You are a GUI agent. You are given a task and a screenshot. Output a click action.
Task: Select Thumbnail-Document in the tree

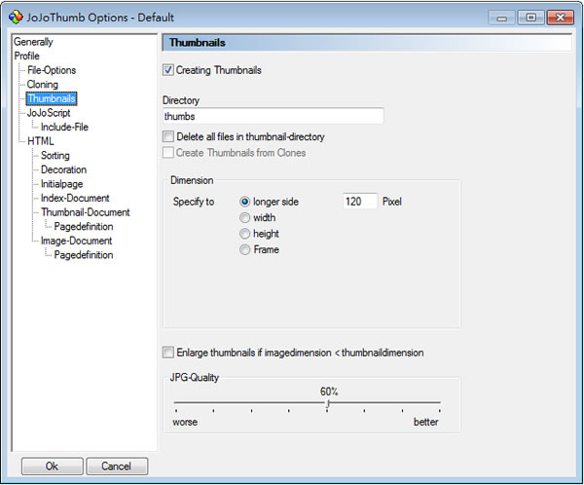pyautogui.click(x=86, y=212)
